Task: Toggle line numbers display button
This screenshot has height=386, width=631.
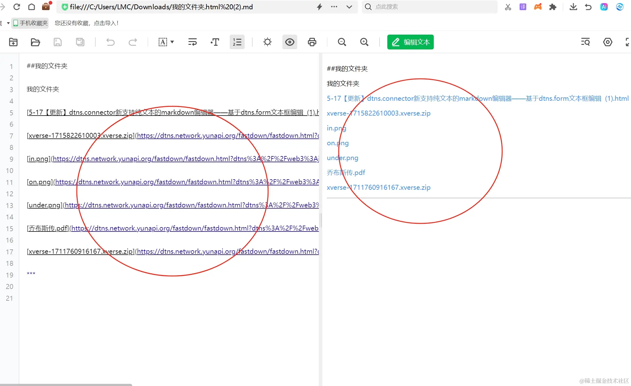Action: 237,42
